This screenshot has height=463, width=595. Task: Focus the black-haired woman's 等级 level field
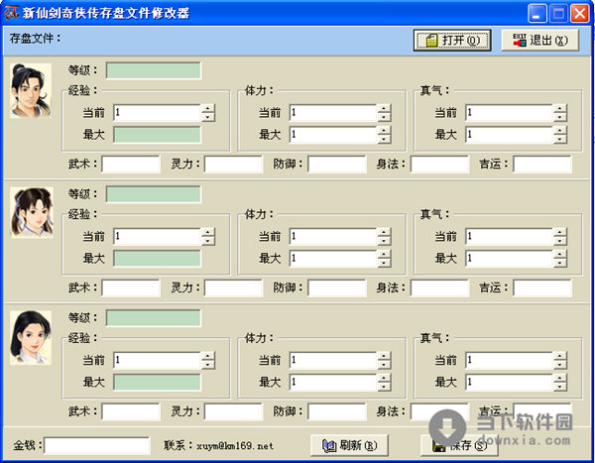(154, 318)
